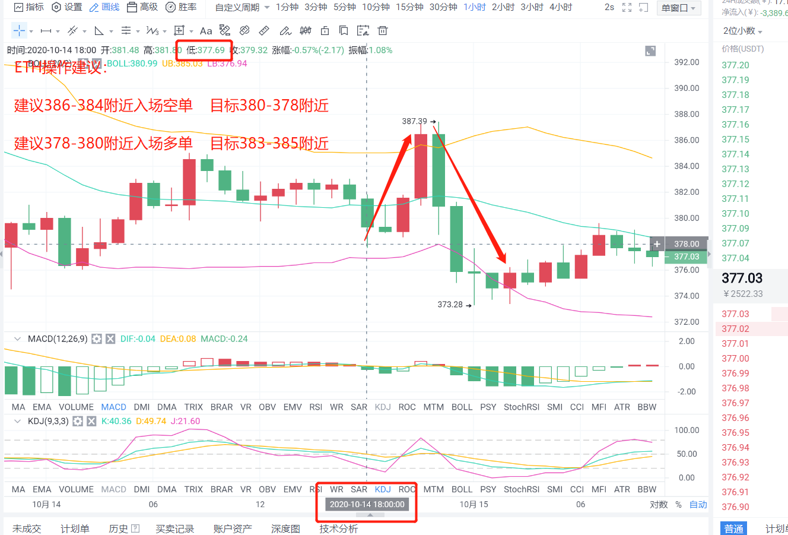The image size is (788, 535).
Task: Open the ruler measurement tool
Action: pyautogui.click(x=264, y=30)
